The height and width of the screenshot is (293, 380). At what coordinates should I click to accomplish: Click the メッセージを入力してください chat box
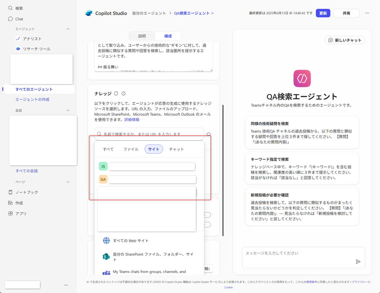pos(303,258)
